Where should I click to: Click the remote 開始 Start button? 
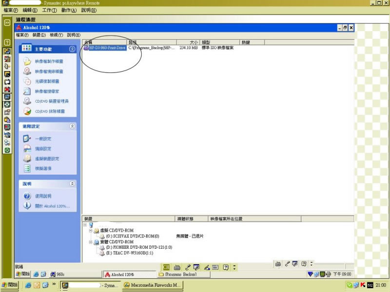point(23,274)
